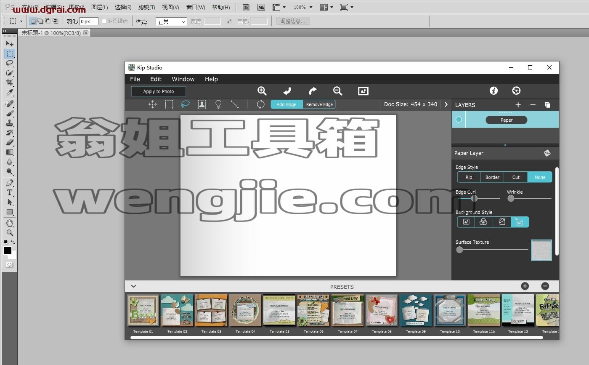Choose the fourth highlighted Background Style option
Screen dimensions: 589x365
pos(520,222)
